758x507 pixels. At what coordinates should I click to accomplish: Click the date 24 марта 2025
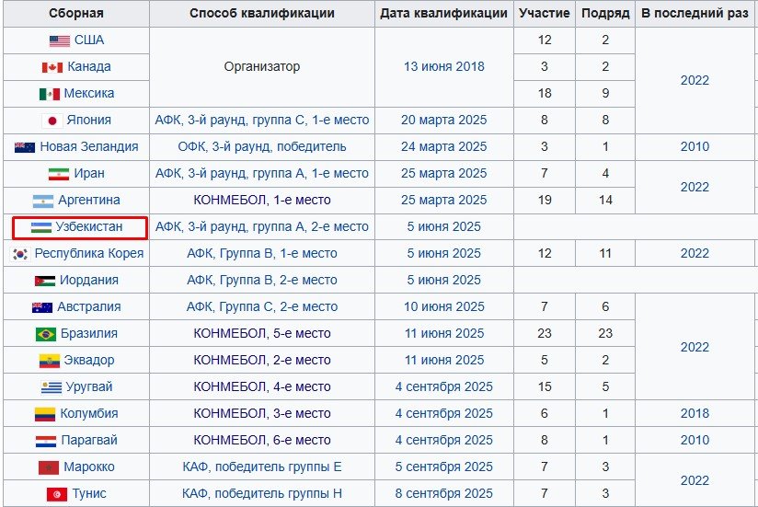(443, 146)
